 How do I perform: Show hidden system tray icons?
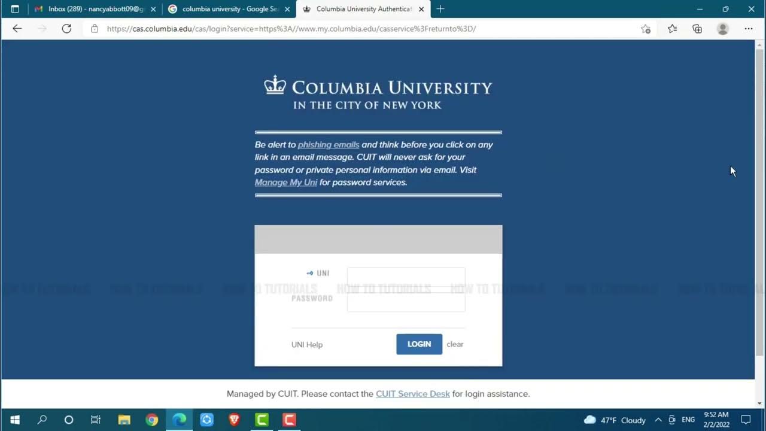[658, 420]
